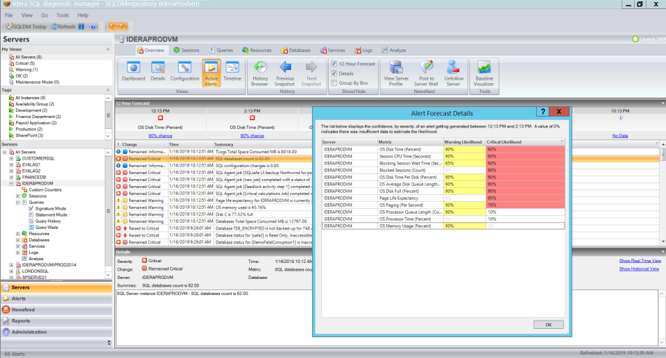Screen dimensions: 666x358
Task: Open the Go menu
Action: [44, 15]
